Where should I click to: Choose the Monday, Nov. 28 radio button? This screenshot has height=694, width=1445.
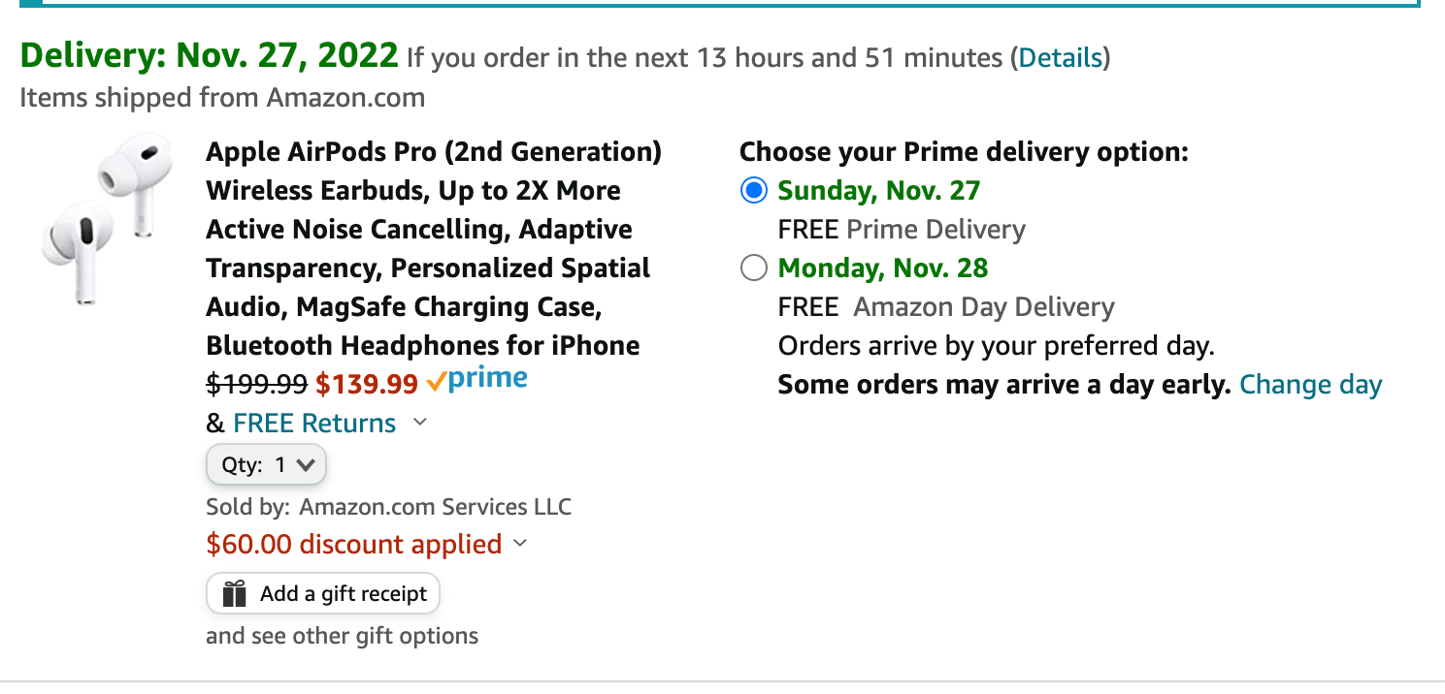pos(754,268)
